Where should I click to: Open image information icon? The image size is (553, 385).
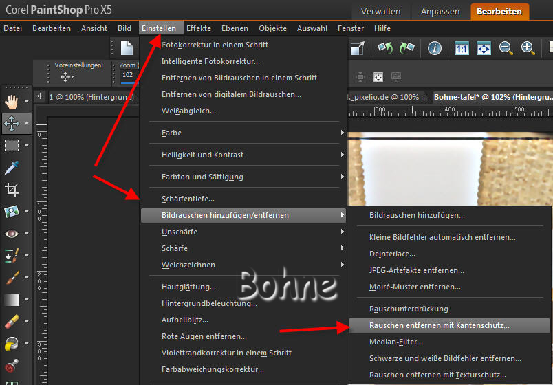point(434,48)
